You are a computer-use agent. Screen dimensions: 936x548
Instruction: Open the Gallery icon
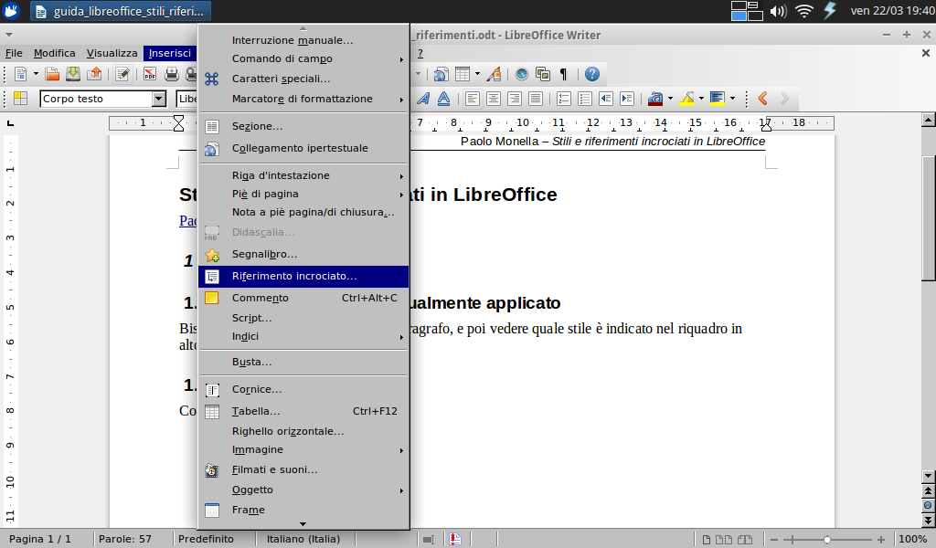coord(543,74)
